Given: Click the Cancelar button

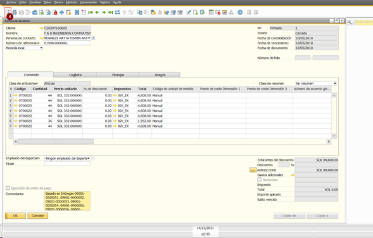Looking at the screenshot, I should (37, 216).
